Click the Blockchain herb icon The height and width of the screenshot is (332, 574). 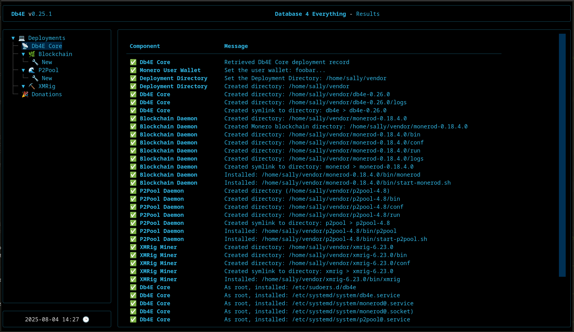coord(32,54)
